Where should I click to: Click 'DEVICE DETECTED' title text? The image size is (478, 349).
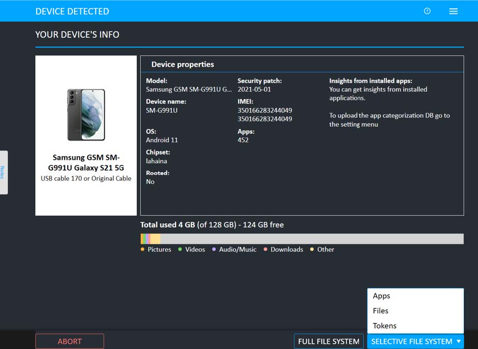(73, 11)
